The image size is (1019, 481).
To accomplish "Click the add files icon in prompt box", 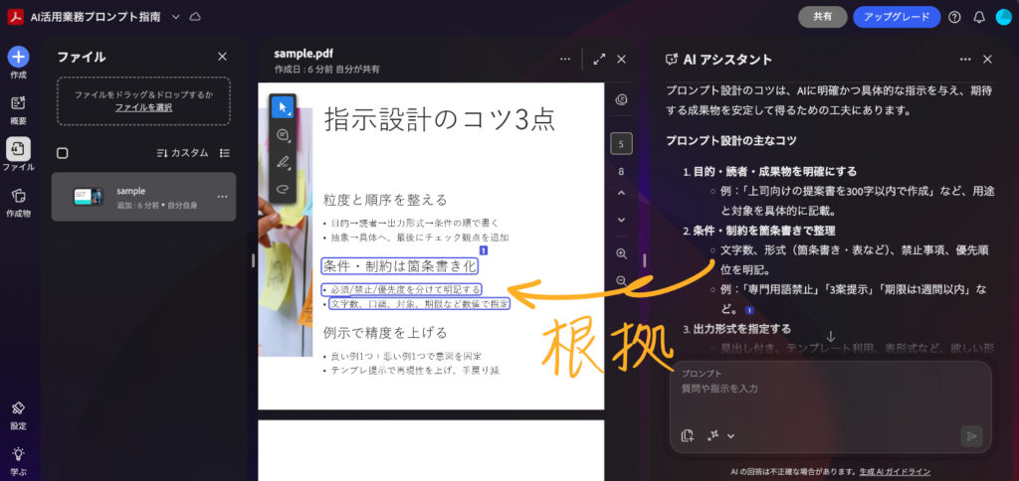I will 688,435.
